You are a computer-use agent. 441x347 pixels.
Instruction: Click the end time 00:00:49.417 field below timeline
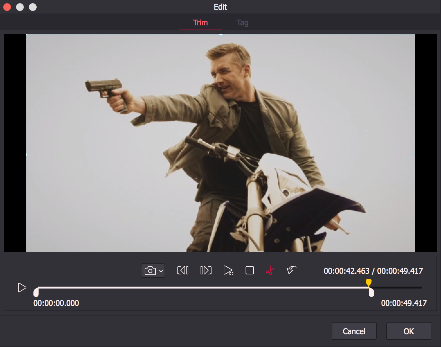[x=404, y=303]
